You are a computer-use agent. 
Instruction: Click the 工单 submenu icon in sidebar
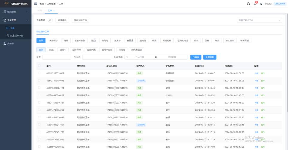pyautogui.click(x=8, y=28)
